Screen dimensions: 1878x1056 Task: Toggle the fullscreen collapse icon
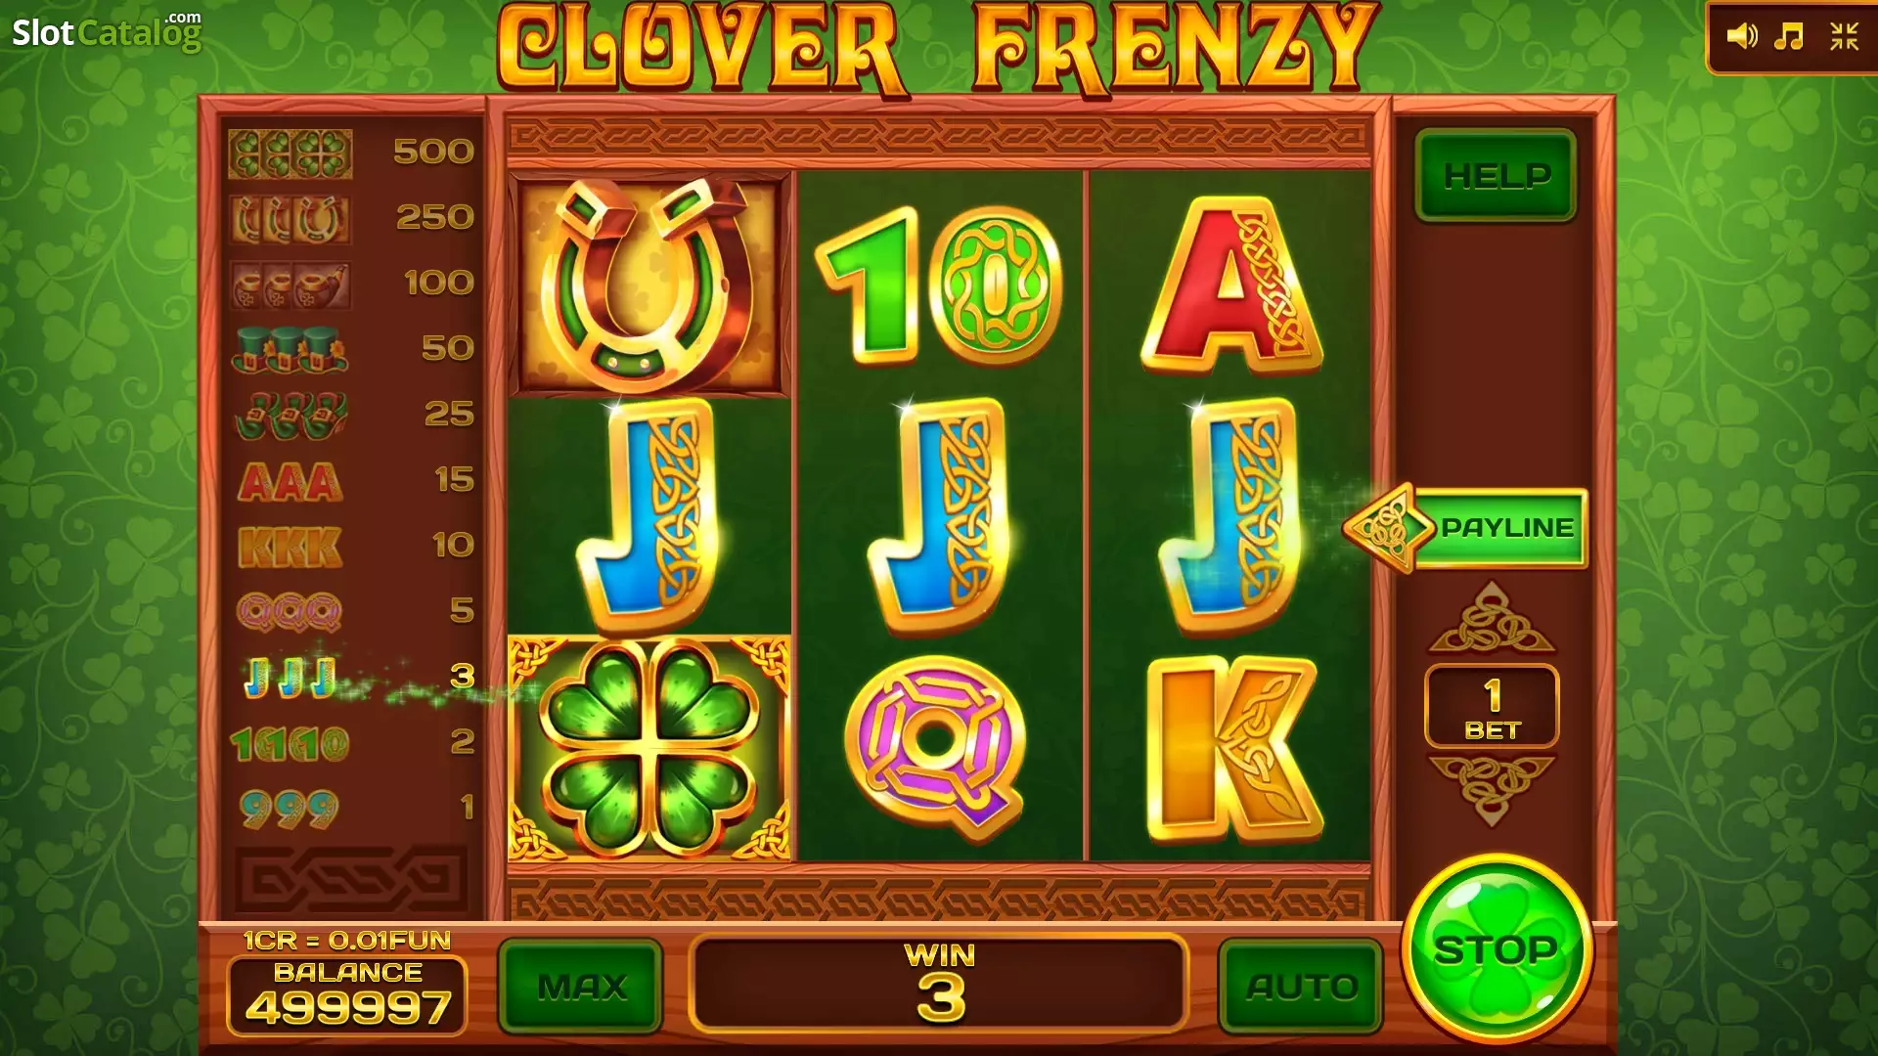(1844, 37)
